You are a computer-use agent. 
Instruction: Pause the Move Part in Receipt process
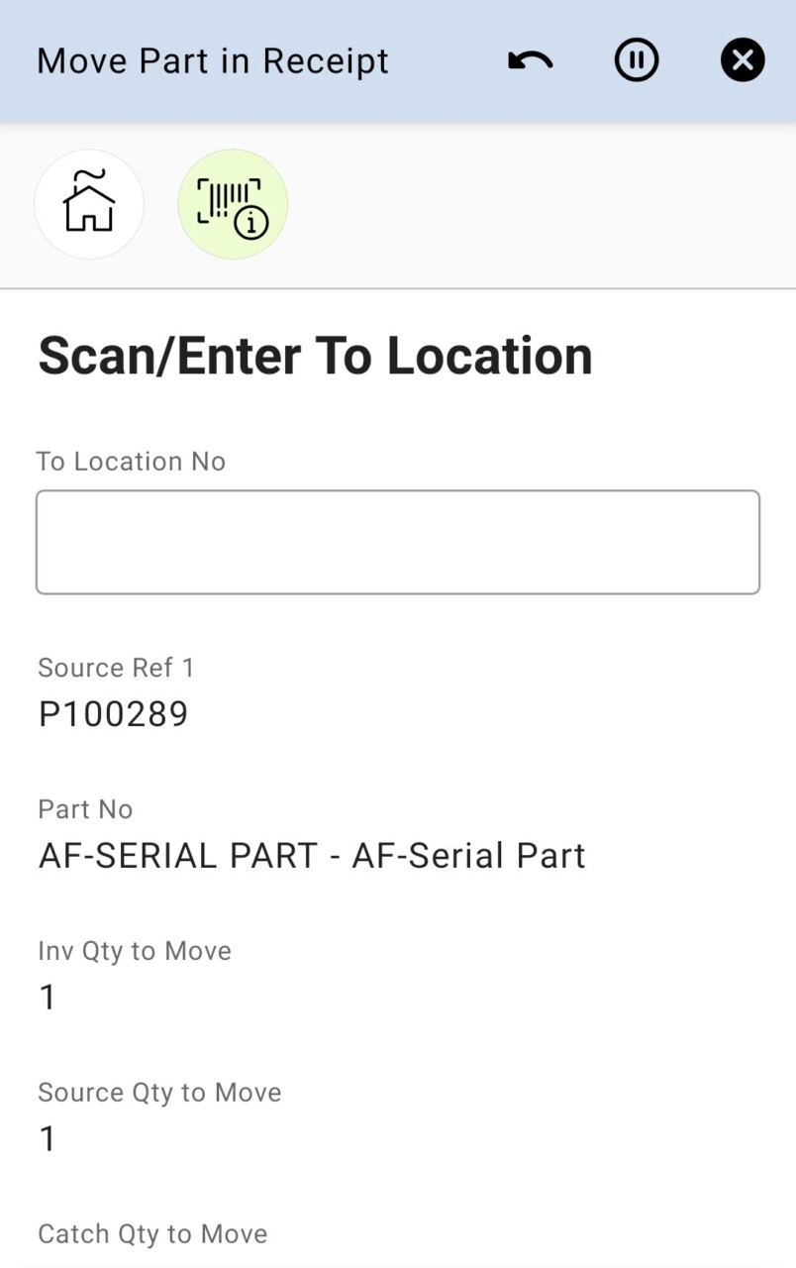pyautogui.click(x=636, y=61)
